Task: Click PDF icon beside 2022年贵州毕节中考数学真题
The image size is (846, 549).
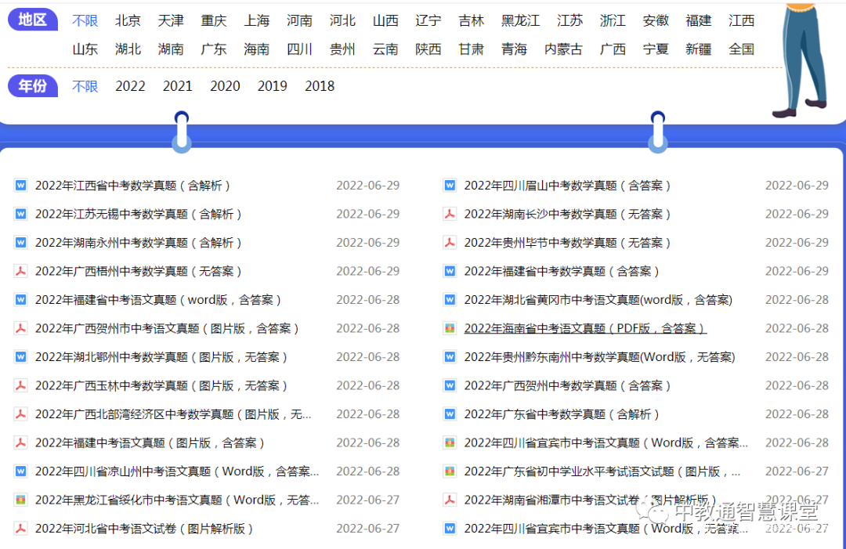Action: [x=450, y=243]
